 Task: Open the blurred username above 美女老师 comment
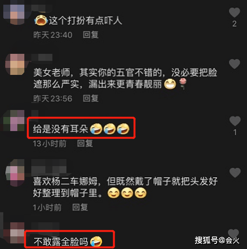pyautogui.click(x=42, y=58)
